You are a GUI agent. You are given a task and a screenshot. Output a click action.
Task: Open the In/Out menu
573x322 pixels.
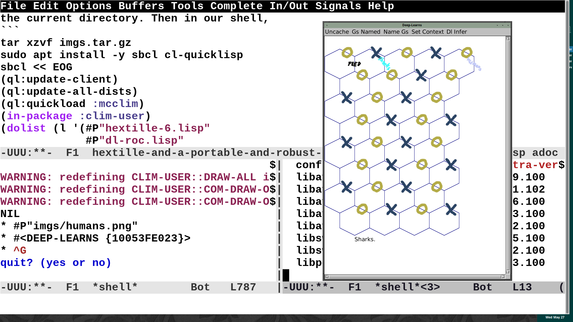pyautogui.click(x=289, y=6)
